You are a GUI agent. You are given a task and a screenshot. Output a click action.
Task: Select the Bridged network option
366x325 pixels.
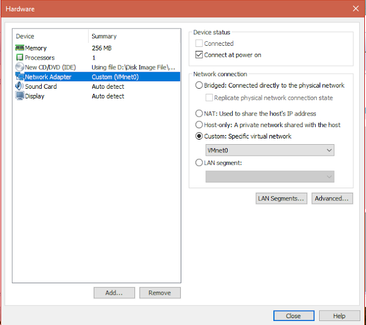point(199,85)
